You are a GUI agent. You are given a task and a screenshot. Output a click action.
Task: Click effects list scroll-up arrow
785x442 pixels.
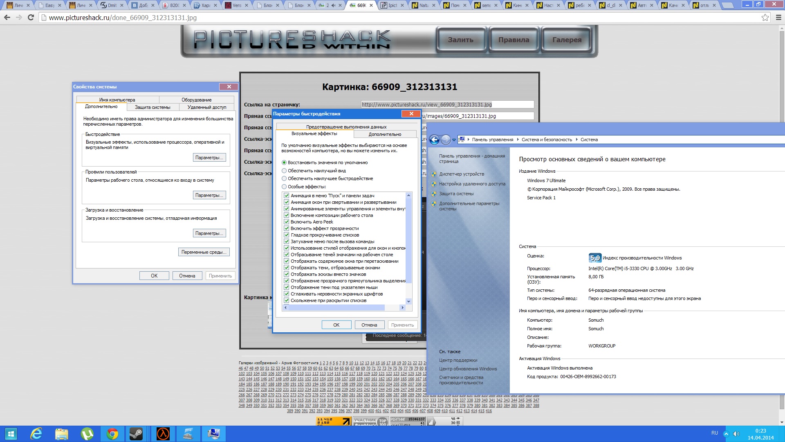pyautogui.click(x=408, y=195)
